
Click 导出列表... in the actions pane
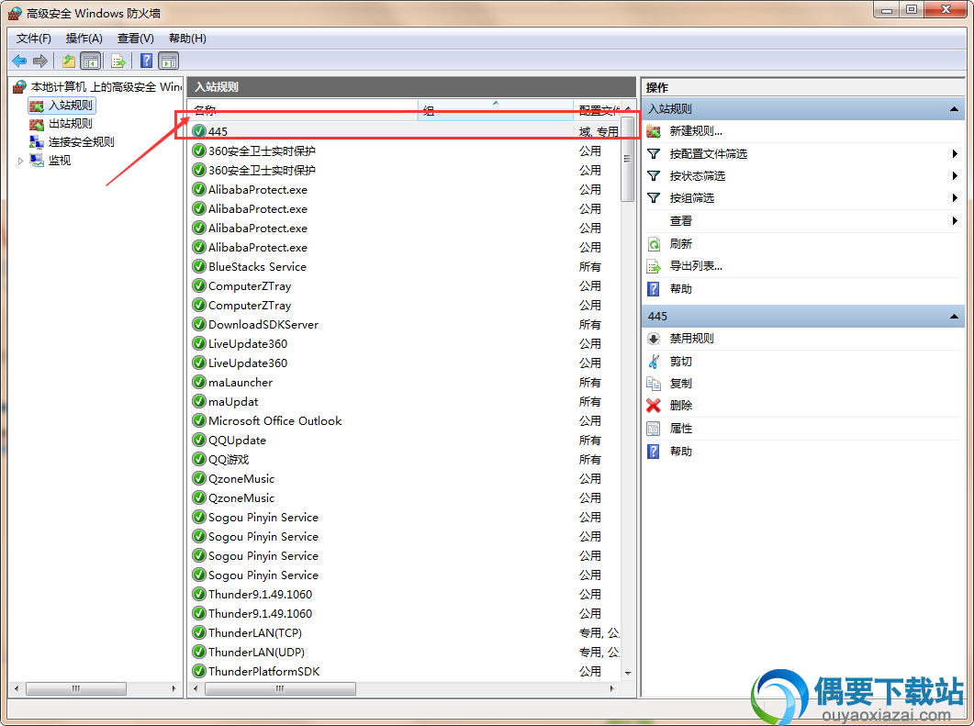(x=696, y=266)
